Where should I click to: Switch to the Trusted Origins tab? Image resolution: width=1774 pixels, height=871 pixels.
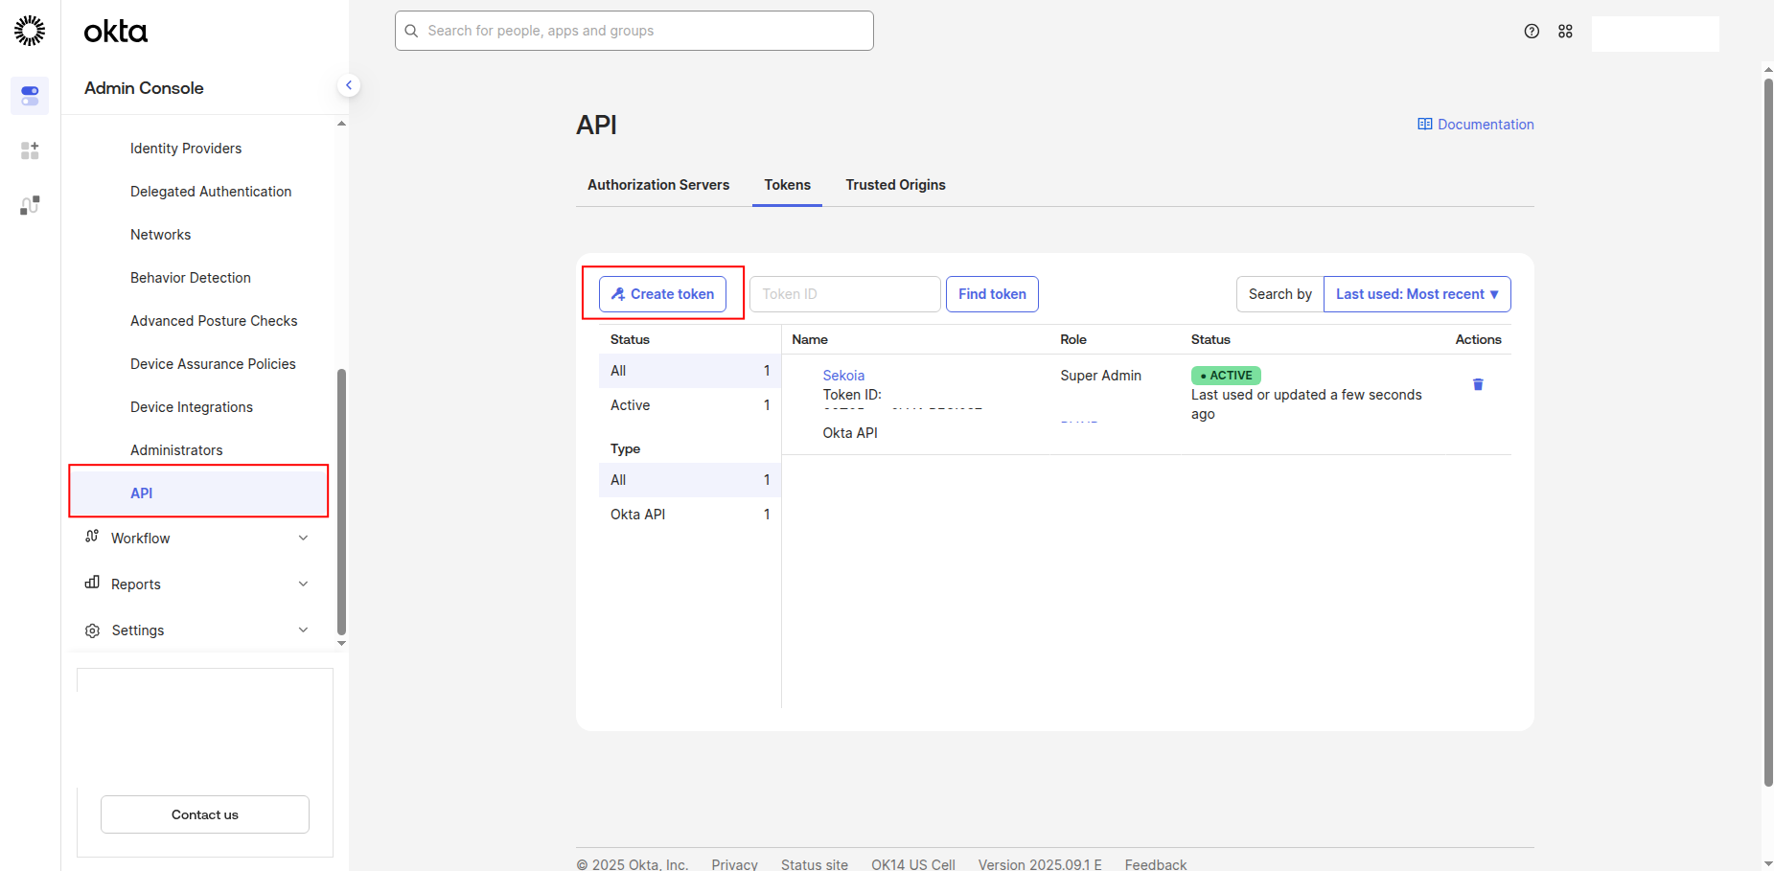[x=895, y=185]
